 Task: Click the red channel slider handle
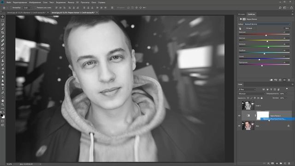pyautogui.click(x=266, y=35)
